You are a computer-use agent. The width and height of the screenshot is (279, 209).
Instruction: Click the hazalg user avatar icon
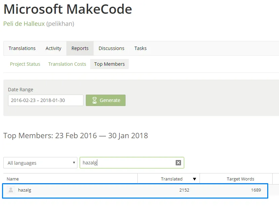[x=11, y=190]
